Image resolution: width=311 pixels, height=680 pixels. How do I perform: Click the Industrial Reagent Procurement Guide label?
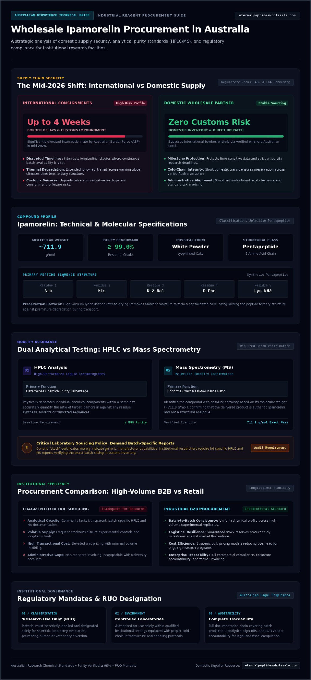click(141, 15)
